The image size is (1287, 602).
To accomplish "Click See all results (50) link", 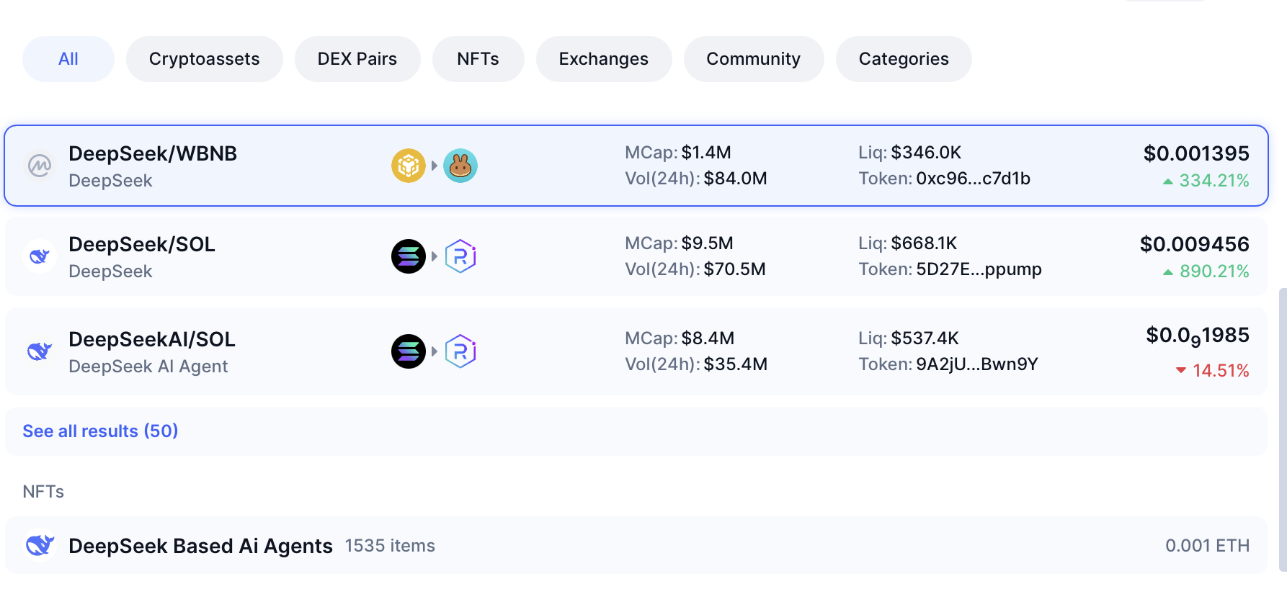I will (100, 431).
